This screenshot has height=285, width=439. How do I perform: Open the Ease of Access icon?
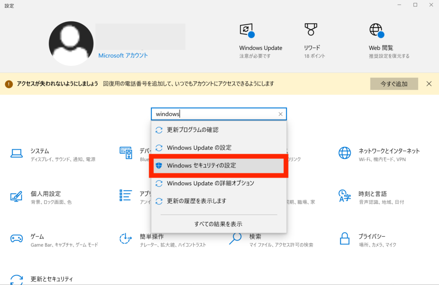(126, 238)
